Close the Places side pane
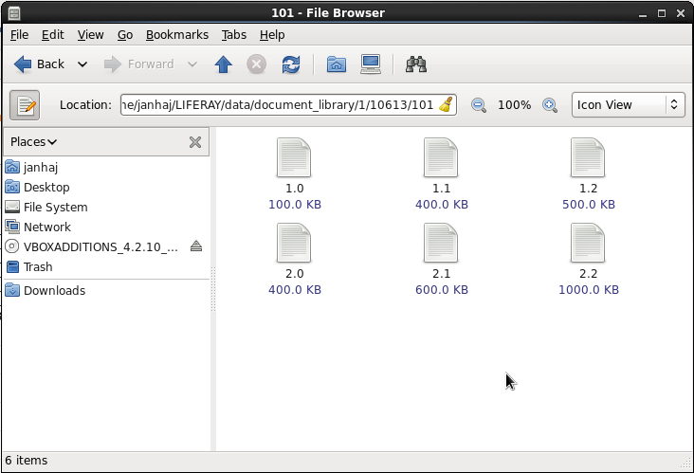The height and width of the screenshot is (473, 694). (195, 142)
